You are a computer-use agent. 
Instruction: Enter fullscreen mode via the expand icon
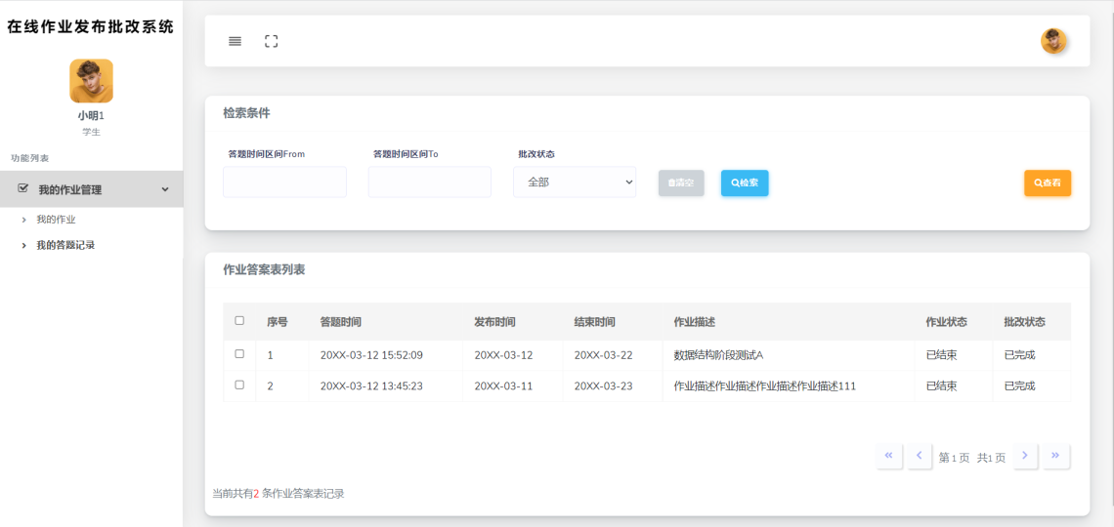tap(272, 41)
